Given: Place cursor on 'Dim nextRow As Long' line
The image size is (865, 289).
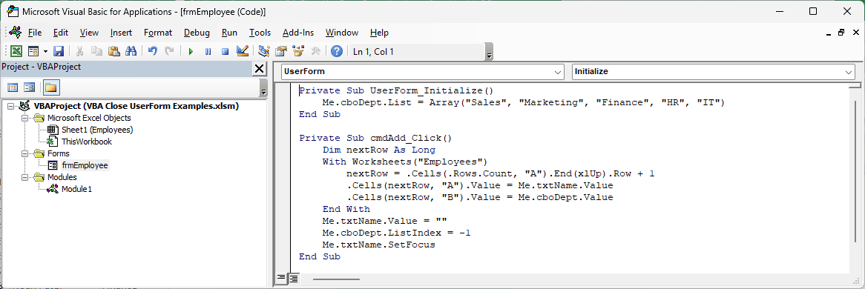Looking at the screenshot, I should [x=379, y=150].
